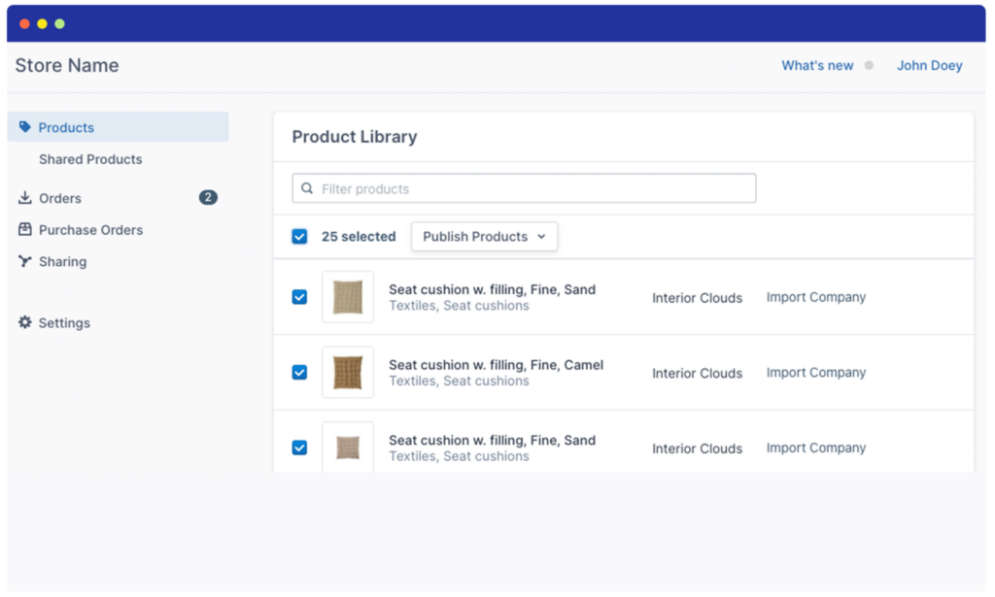The image size is (995, 597).
Task: Click the gray notification dot beside What's new
Action: pos(869,65)
